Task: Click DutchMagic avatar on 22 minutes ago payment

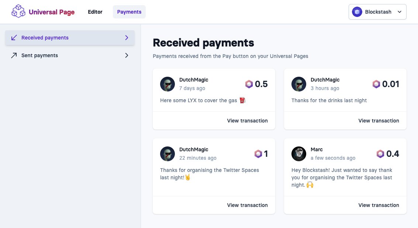Action: tap(167, 153)
